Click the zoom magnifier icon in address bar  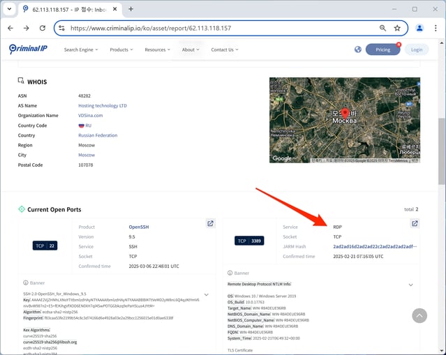(382, 28)
